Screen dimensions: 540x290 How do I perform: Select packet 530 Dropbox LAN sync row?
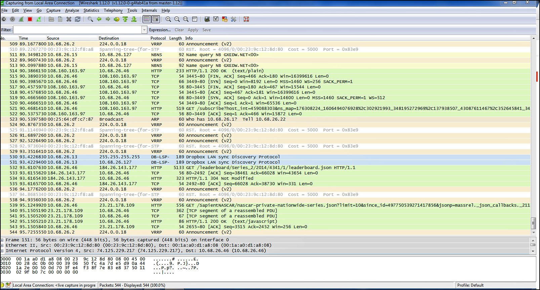coord(265,157)
